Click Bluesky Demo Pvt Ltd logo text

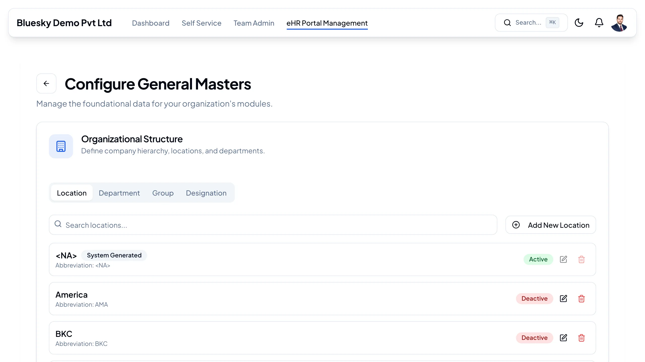(x=64, y=23)
